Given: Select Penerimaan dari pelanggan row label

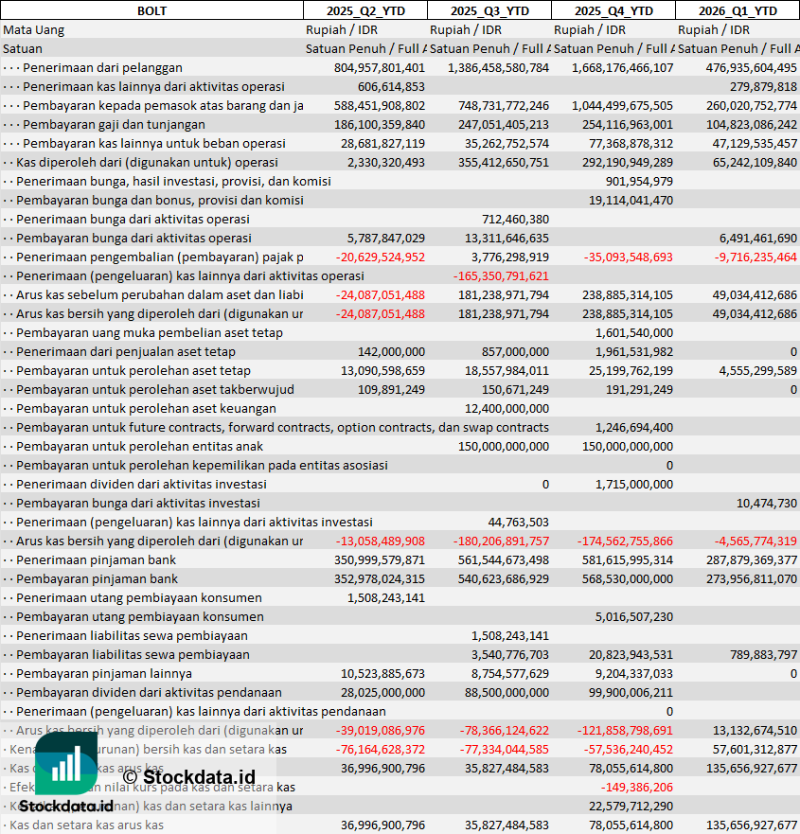Looking at the screenshot, I should [102, 68].
